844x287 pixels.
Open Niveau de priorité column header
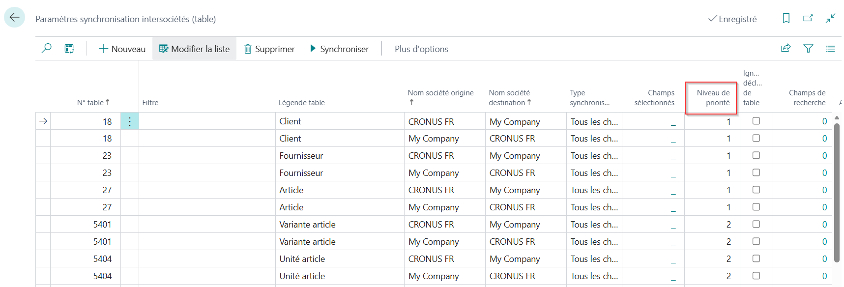click(x=713, y=97)
